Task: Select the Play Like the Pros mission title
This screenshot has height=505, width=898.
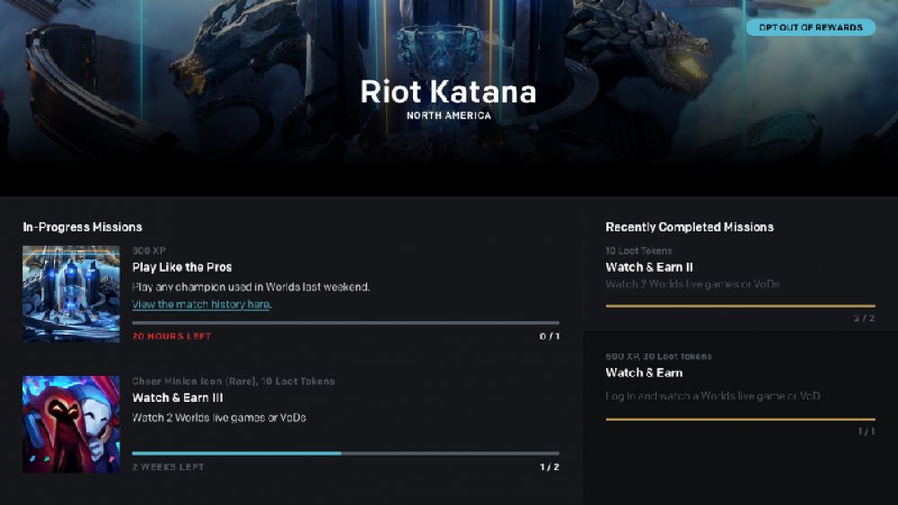Action: 181,267
